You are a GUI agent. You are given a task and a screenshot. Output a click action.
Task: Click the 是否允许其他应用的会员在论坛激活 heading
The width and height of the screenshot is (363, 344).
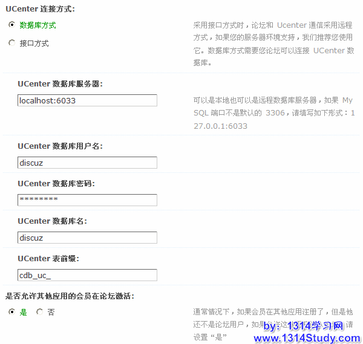(70, 296)
